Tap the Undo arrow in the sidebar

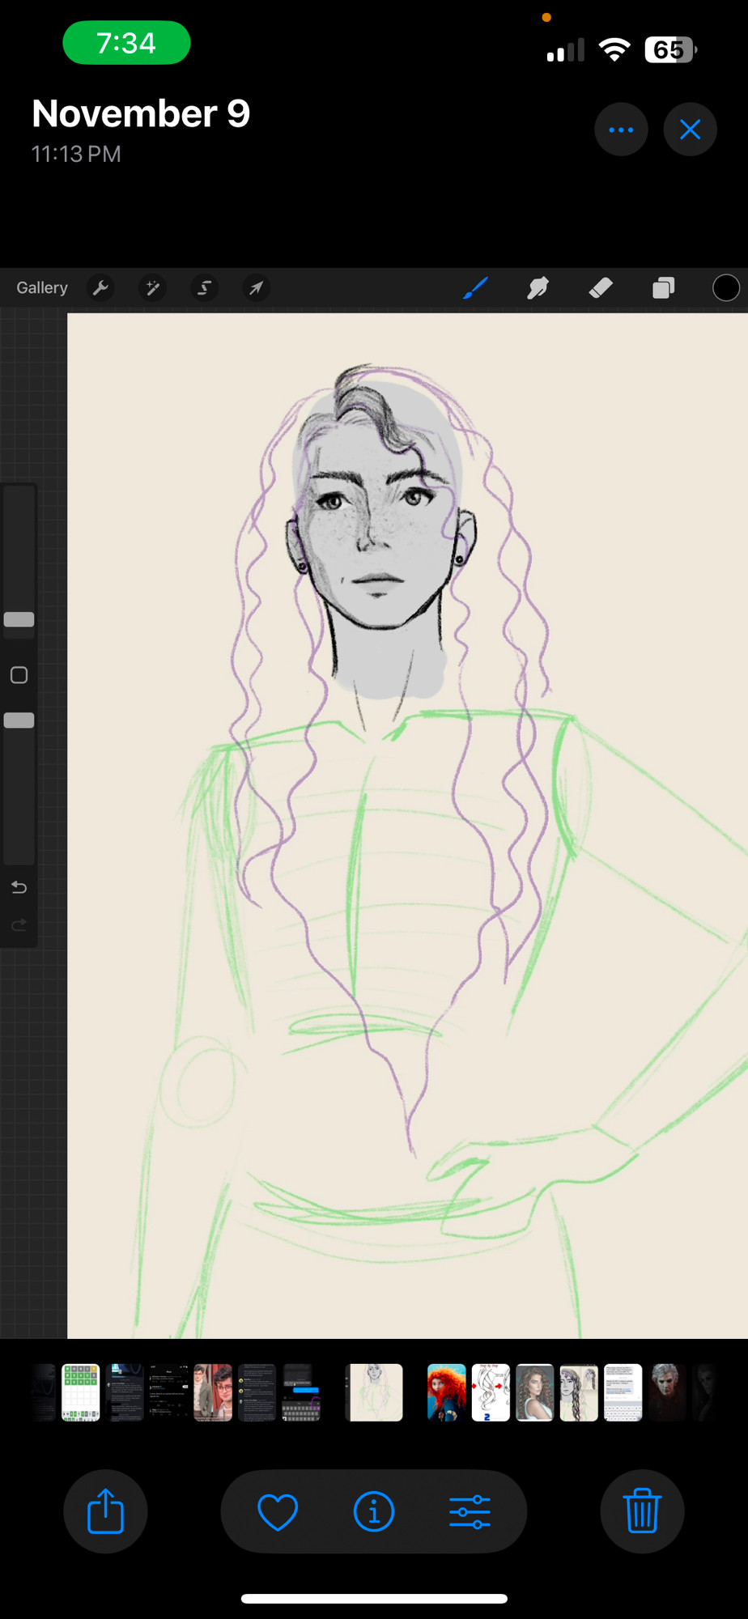pyautogui.click(x=19, y=887)
